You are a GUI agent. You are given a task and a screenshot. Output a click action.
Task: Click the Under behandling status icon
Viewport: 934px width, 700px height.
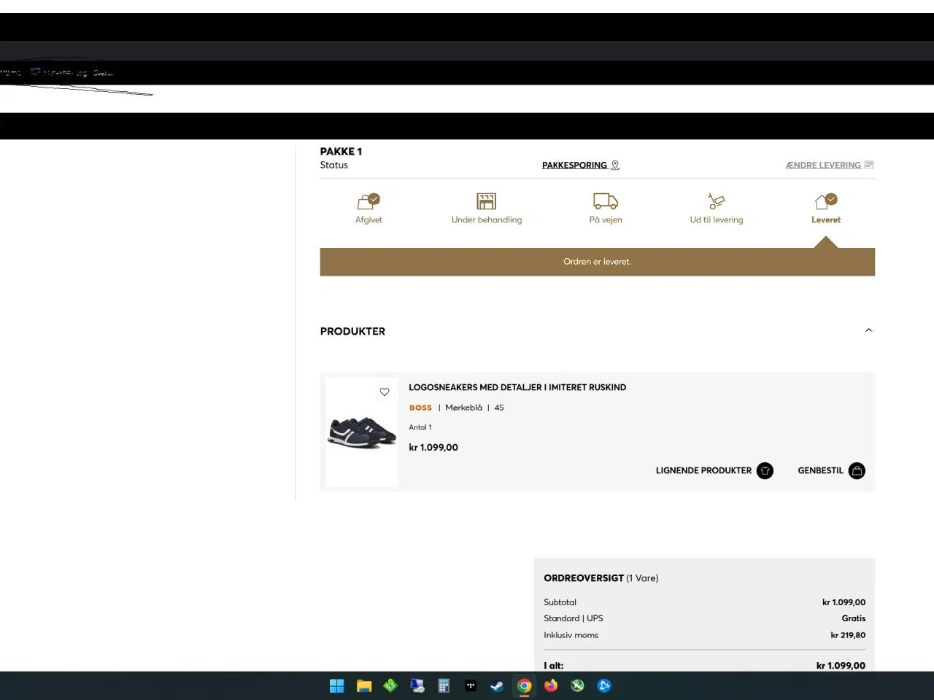tap(486, 201)
